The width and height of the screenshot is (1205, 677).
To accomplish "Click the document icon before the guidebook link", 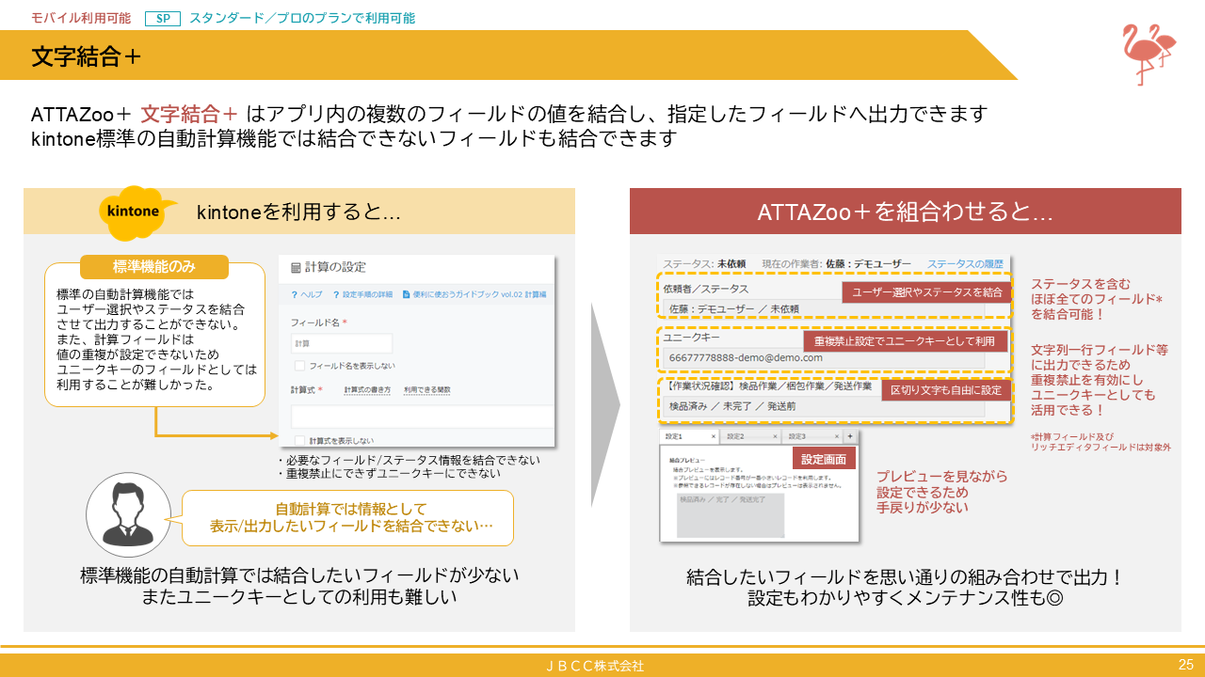I will (406, 295).
